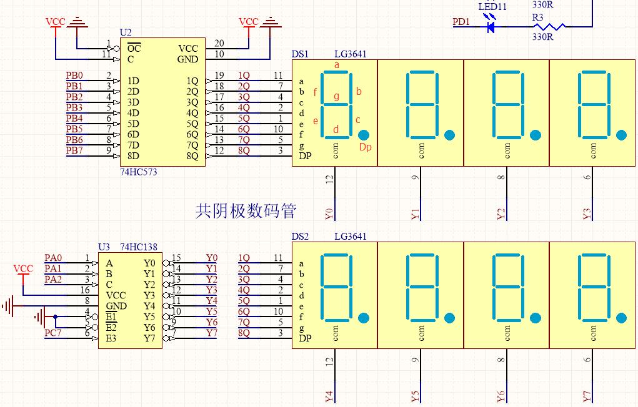Select the 74HC138 part name text
638x407 pixels.
point(138,247)
